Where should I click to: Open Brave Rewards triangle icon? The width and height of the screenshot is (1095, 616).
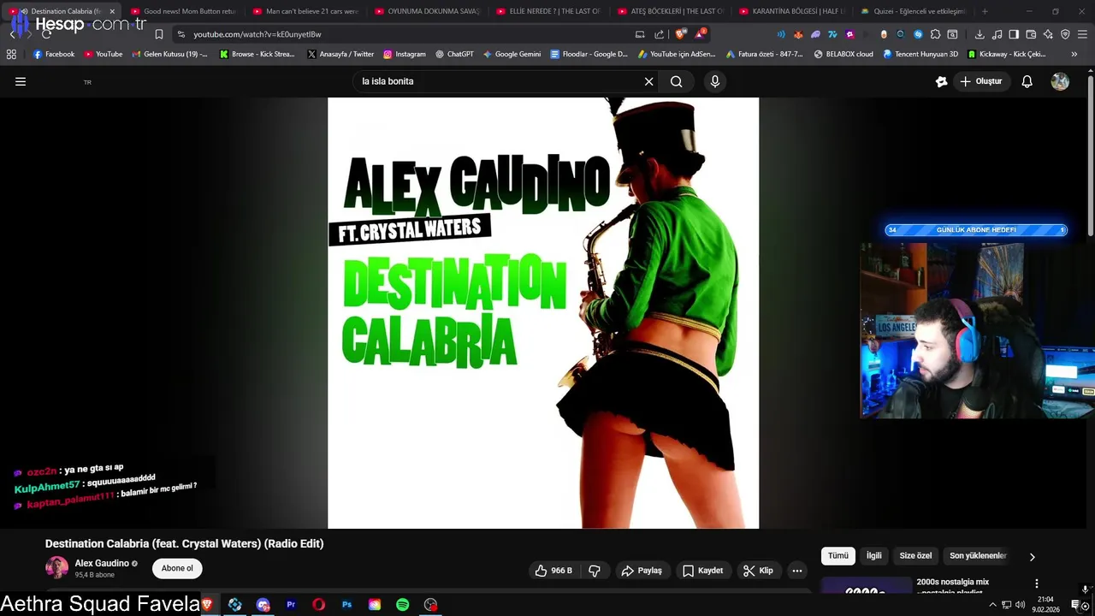(x=701, y=34)
